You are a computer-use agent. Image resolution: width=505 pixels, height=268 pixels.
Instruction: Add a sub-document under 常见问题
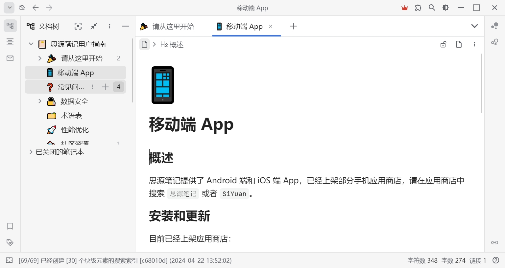105,87
